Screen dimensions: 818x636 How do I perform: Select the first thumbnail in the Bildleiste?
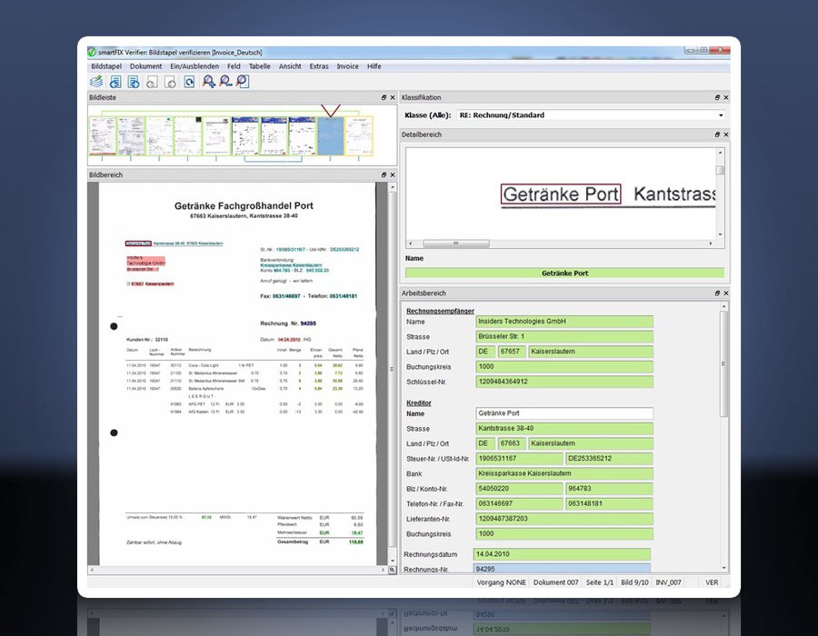pos(103,134)
